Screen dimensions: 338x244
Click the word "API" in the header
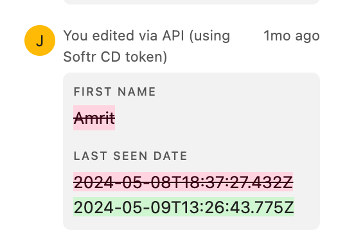[x=173, y=35]
